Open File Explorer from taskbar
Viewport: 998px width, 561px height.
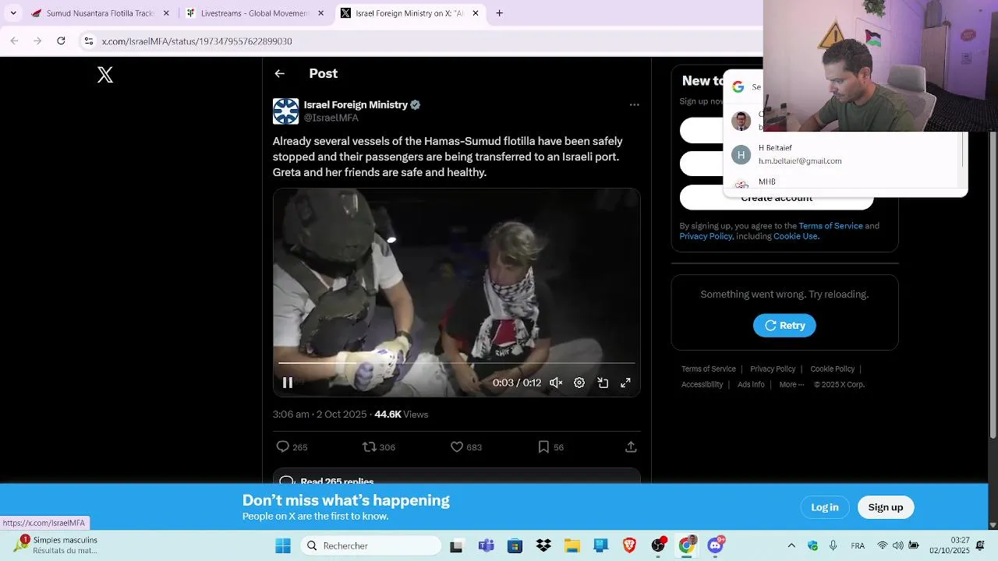click(572, 546)
